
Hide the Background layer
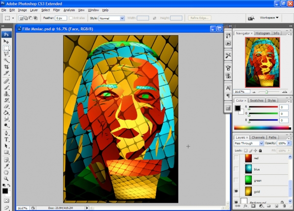(236, 202)
